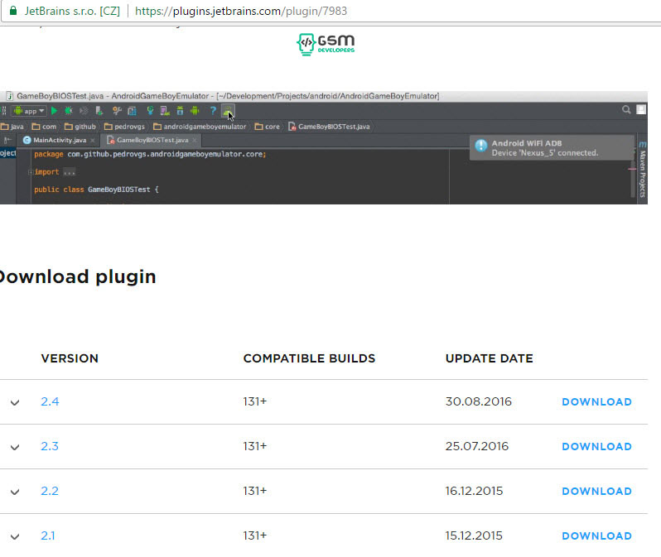Screen dimensions: 661x557
Task: Click the Android Device Monitor icon
Action: (x=195, y=111)
